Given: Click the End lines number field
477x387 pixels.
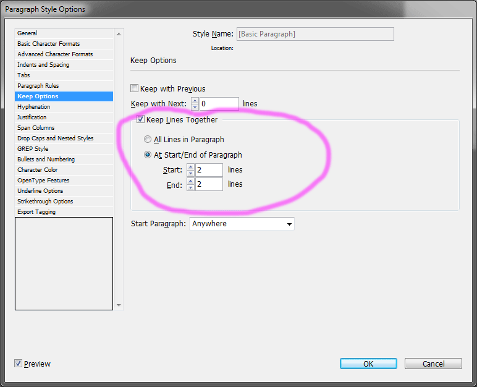Looking at the screenshot, I should 209,184.
